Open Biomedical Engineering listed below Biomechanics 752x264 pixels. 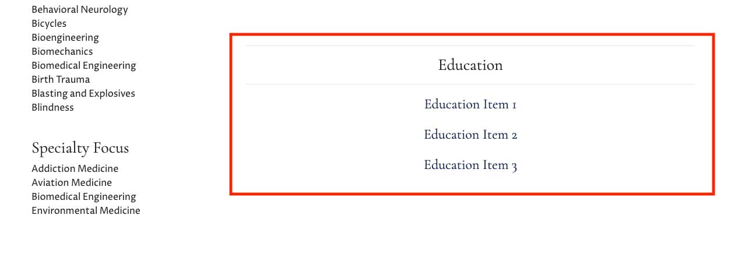click(x=83, y=66)
